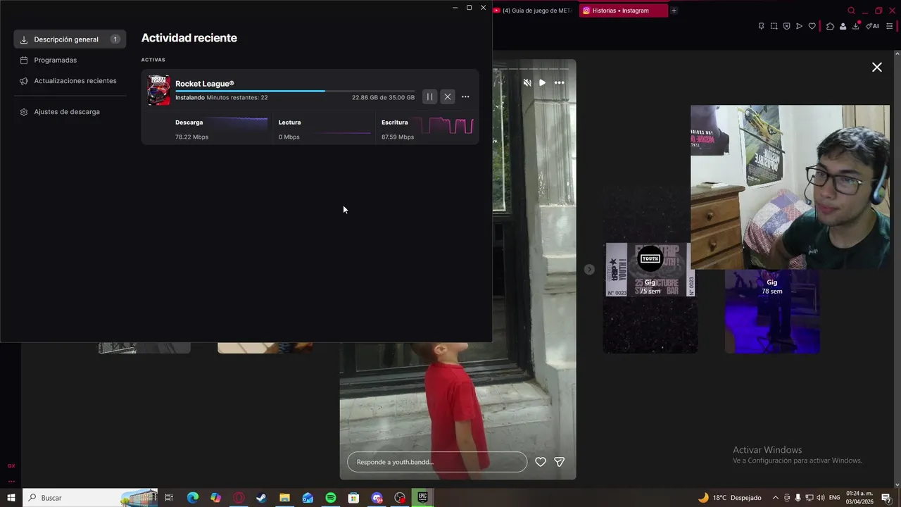Screen dimensions: 901x507
Task: Open Rocket League download options menu
Action: (465, 97)
